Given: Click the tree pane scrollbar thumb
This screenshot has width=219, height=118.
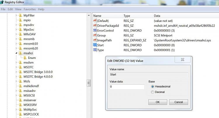Looking at the screenshot, I should pyautogui.click(x=88, y=83).
